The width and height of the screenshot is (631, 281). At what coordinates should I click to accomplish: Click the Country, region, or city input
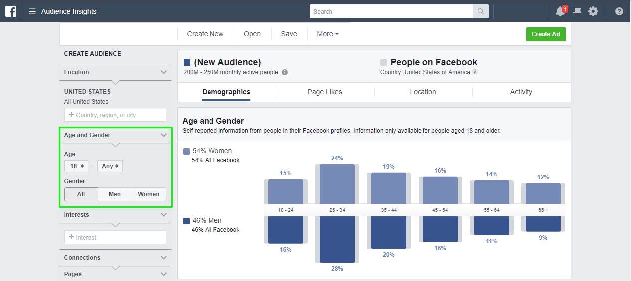point(115,115)
